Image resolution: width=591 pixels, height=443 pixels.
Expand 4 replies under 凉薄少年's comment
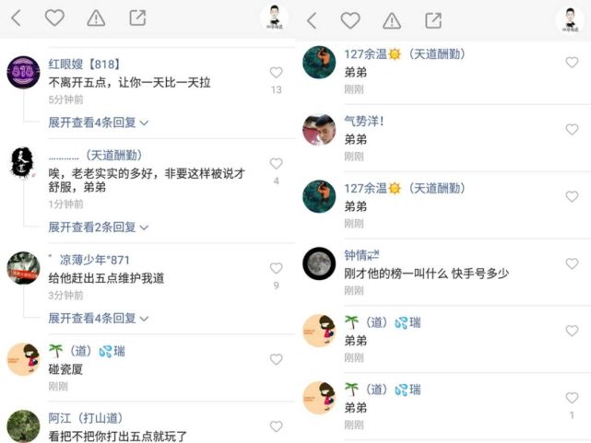pos(98,318)
